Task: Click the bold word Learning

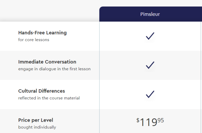Action: 57,33
